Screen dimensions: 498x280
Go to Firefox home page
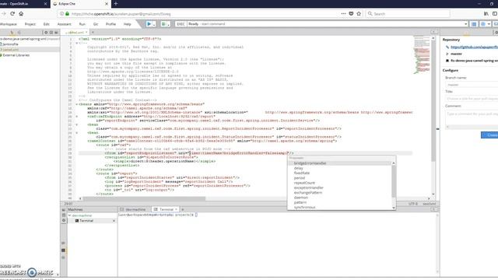tap(21, 14)
